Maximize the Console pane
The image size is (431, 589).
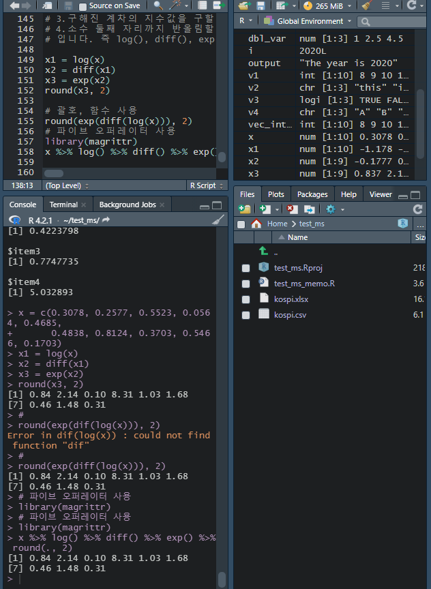click(217, 205)
